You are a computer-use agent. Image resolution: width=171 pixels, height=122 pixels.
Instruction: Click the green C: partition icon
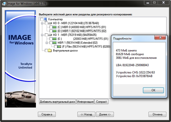click(55, 27)
